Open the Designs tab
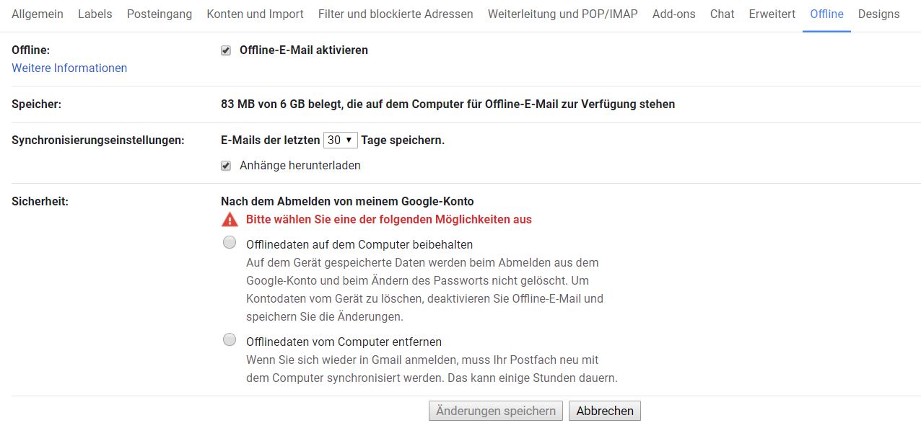921x441 pixels. [878, 14]
